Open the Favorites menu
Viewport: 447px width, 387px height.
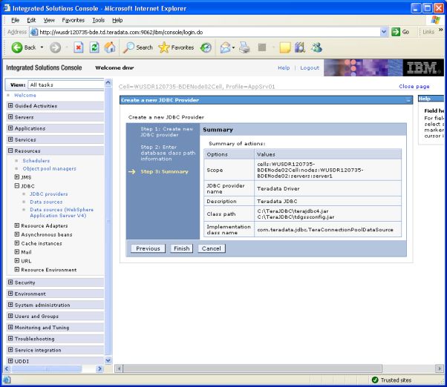[x=74, y=20]
